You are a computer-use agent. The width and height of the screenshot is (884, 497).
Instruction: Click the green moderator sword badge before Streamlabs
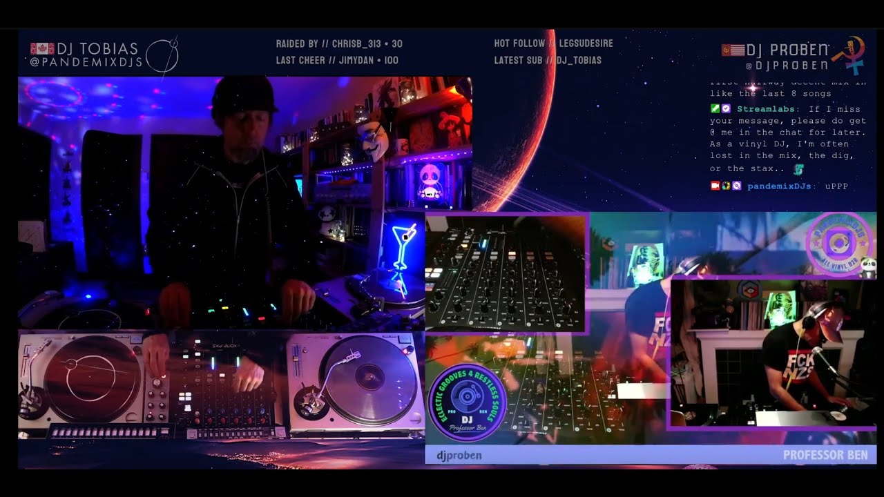click(715, 109)
